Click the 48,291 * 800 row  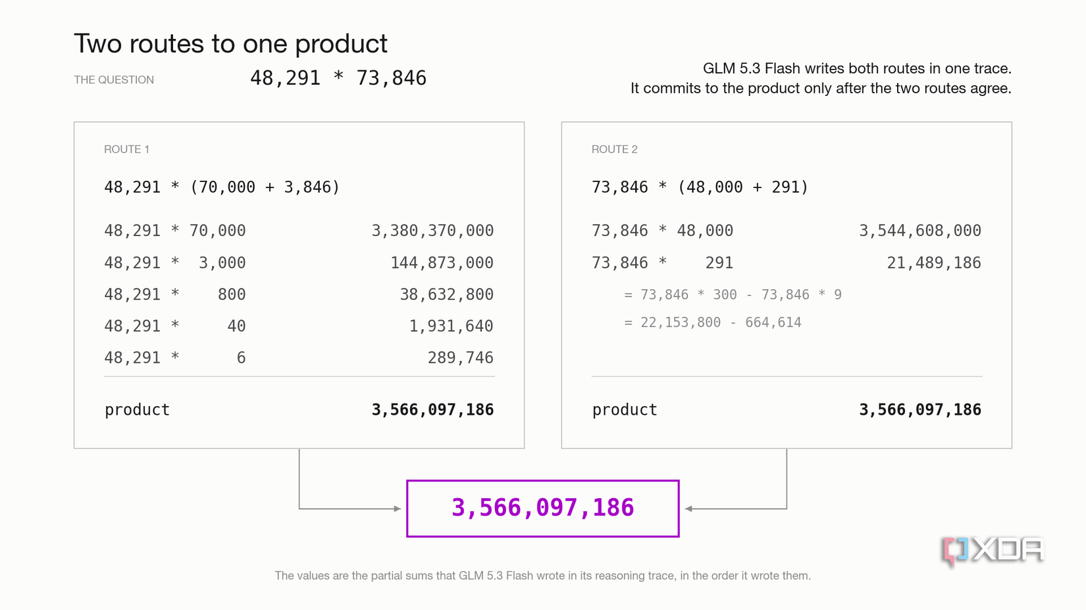click(x=299, y=294)
